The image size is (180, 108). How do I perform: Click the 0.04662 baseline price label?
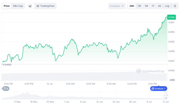[7, 65]
